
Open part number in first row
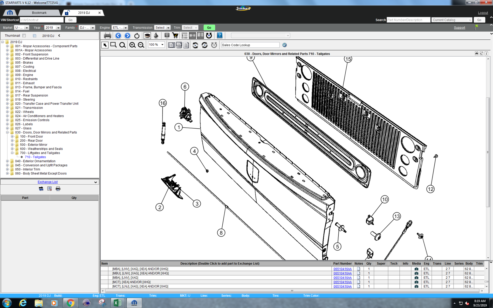click(x=342, y=269)
